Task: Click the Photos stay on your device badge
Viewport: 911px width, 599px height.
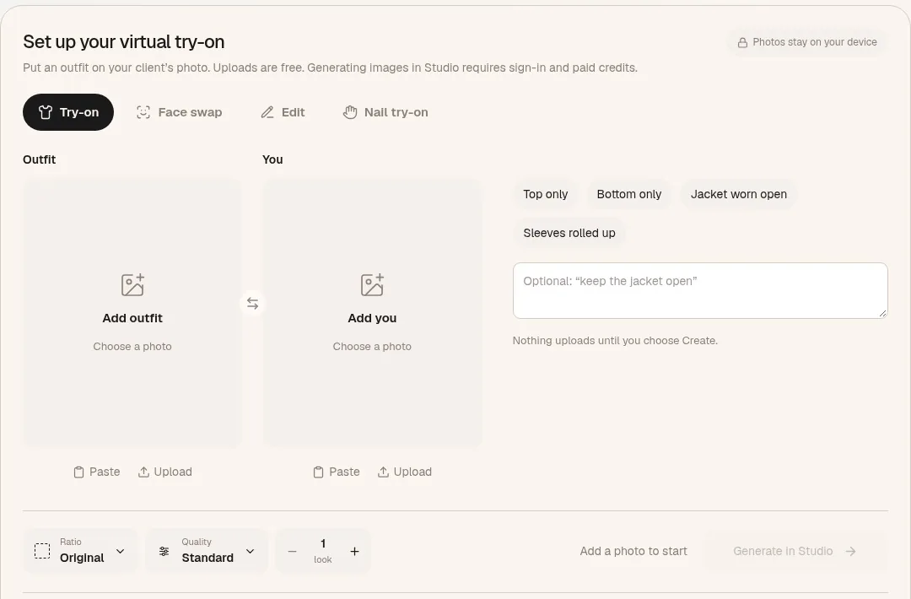Action: click(807, 42)
